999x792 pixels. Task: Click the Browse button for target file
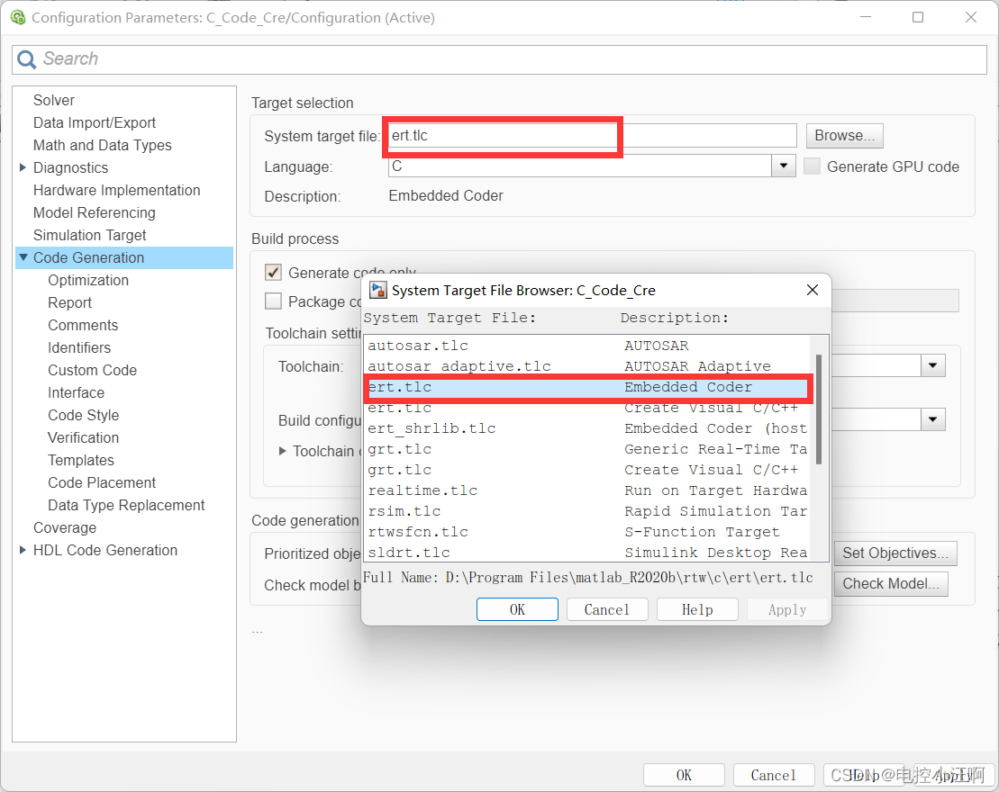pyautogui.click(x=844, y=136)
